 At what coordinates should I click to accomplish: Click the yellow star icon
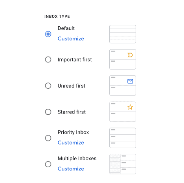130,107
